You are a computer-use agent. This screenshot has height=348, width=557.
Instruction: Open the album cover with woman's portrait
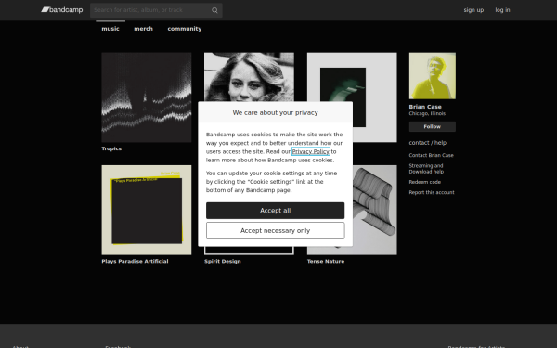(249, 77)
